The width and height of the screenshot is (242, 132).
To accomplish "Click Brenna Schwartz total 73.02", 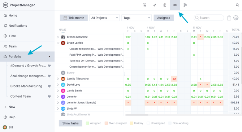I will point(235,37).
